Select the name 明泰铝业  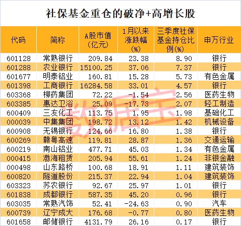coord(58,76)
